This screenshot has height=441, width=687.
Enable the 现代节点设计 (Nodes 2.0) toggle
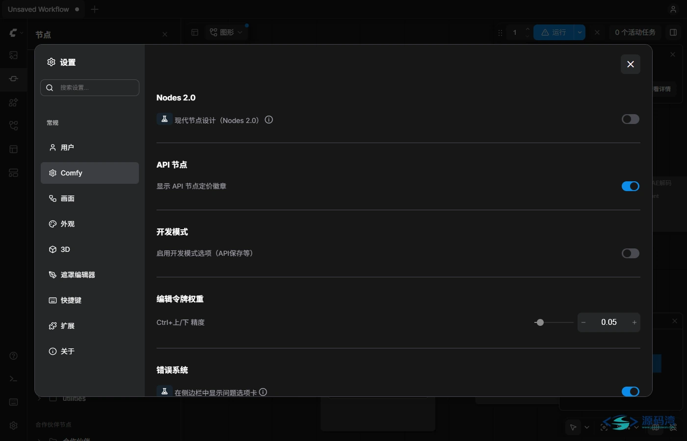pos(631,119)
